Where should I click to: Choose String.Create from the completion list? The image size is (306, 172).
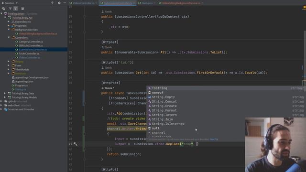[x=164, y=106]
